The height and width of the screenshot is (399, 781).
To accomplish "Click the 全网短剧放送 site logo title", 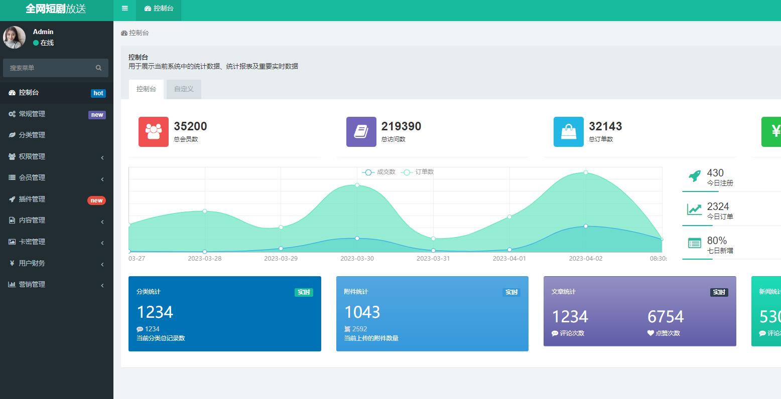I will 56,9.
